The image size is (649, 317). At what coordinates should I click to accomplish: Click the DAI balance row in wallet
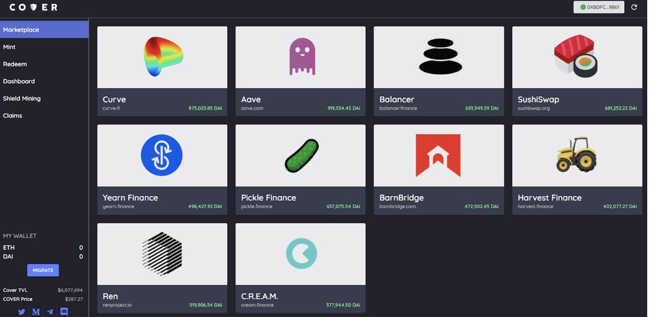(x=43, y=257)
